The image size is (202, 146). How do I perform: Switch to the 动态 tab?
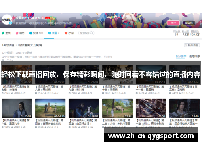coord(20,33)
